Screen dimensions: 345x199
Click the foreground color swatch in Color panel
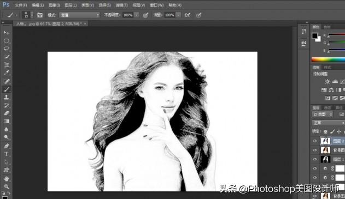(314, 35)
